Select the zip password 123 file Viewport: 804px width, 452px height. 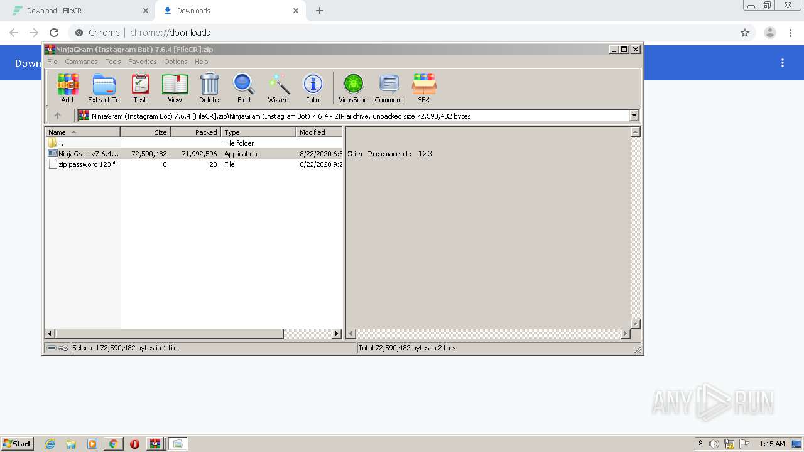(194, 164)
